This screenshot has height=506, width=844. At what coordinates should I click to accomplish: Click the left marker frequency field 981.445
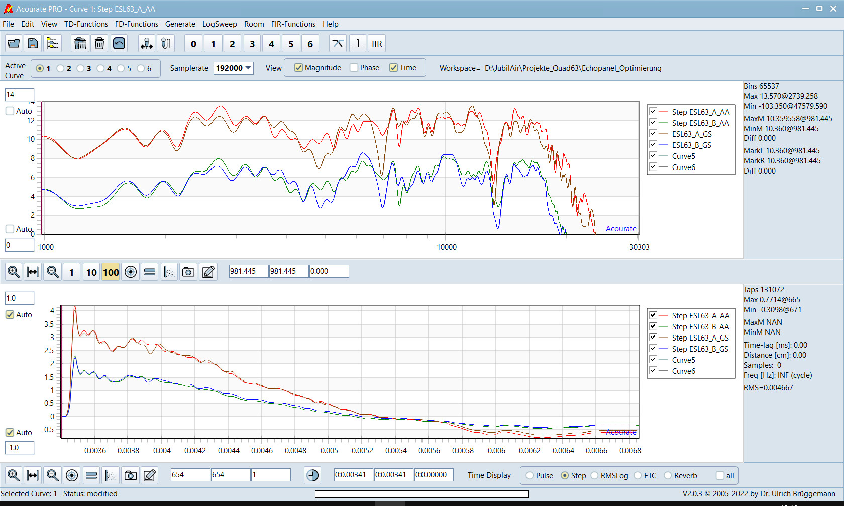[249, 271]
